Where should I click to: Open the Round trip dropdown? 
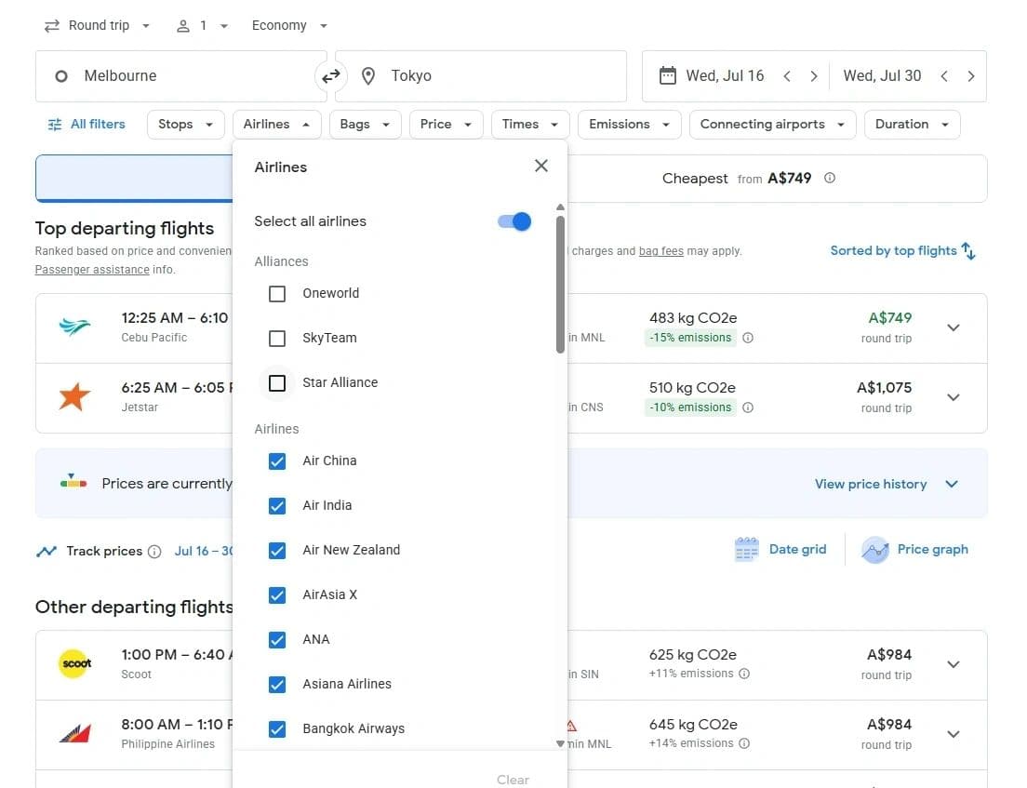coord(97,25)
